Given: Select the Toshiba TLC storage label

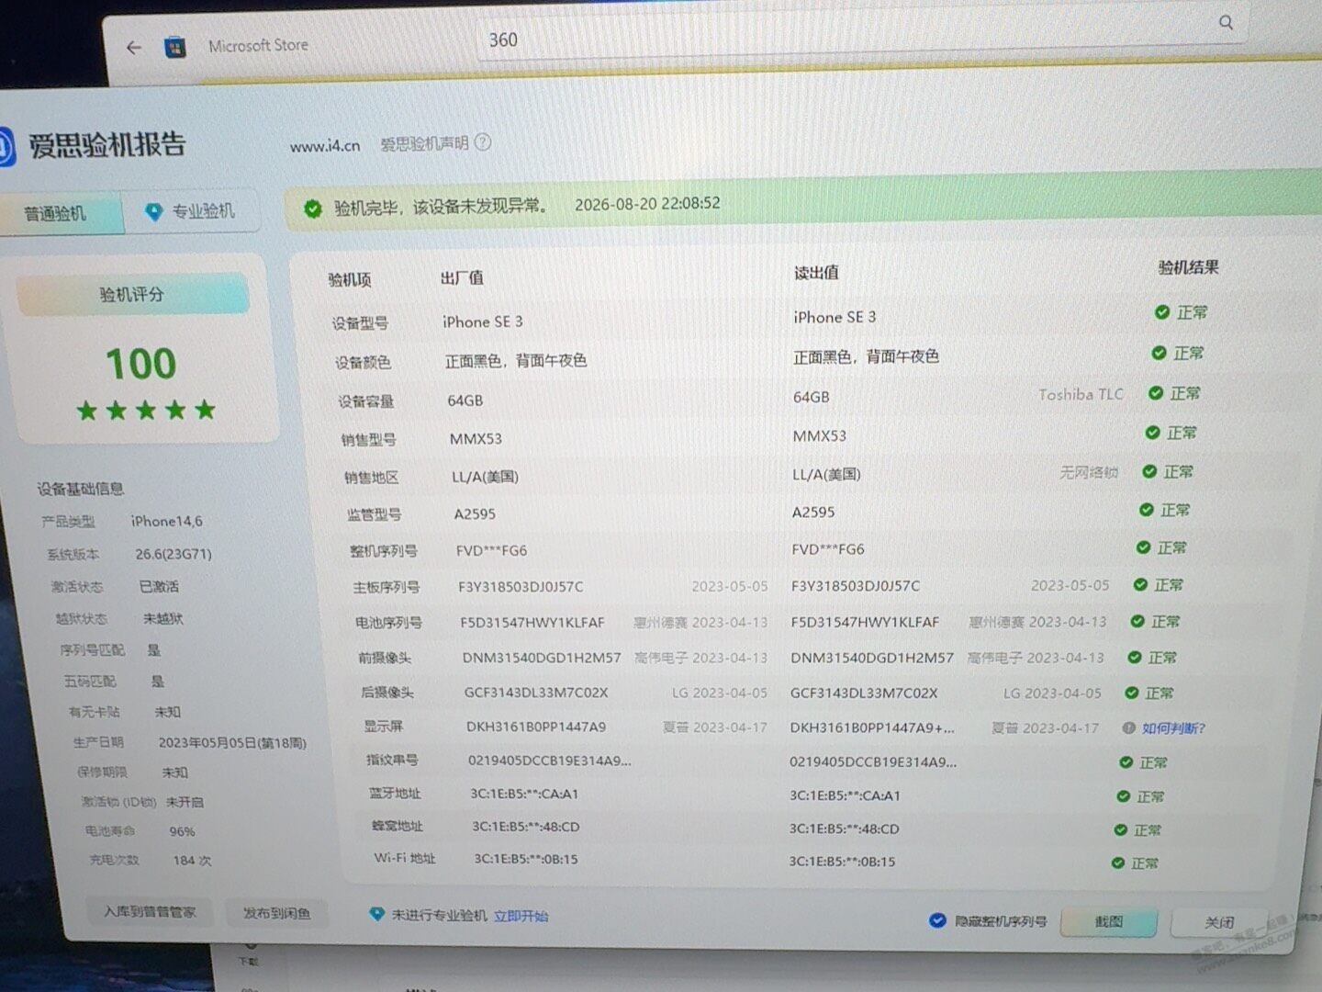Looking at the screenshot, I should 1081,395.
